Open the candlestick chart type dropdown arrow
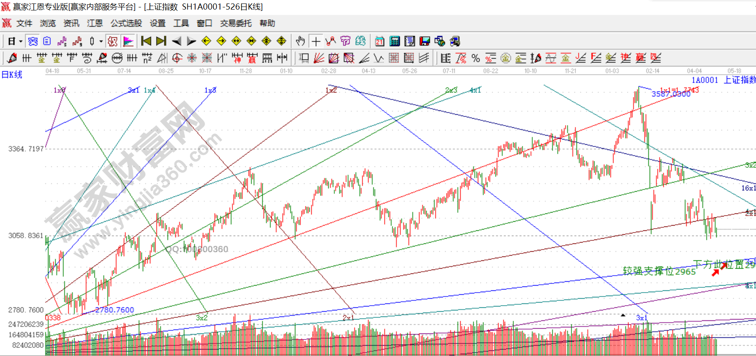756x356 pixels. point(101,42)
